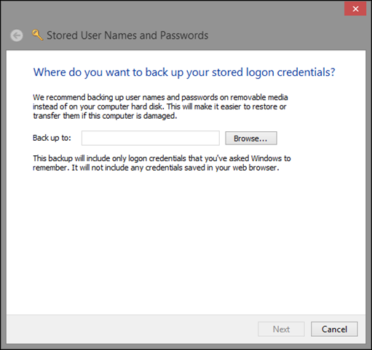Click the 'Back up to:' label
Viewport: 372px width, 350px height.
coord(52,138)
